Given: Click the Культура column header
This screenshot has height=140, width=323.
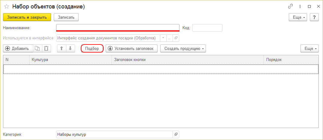Looking at the screenshot, I should (70, 60).
